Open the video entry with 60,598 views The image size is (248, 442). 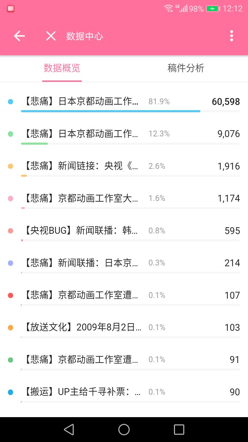tap(81, 102)
